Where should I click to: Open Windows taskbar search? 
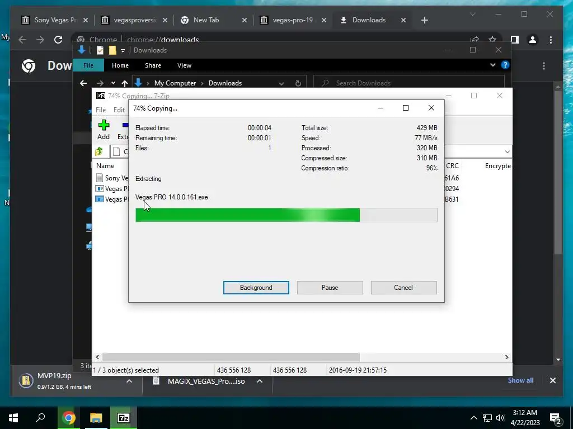[40, 418]
